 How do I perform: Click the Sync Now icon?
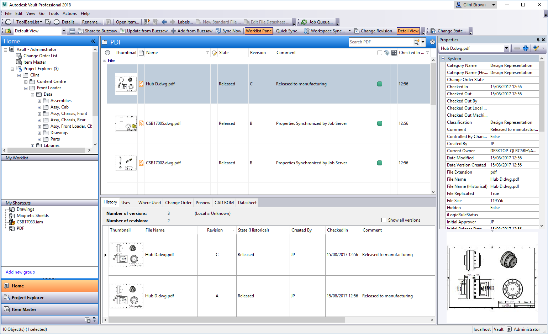click(x=218, y=31)
